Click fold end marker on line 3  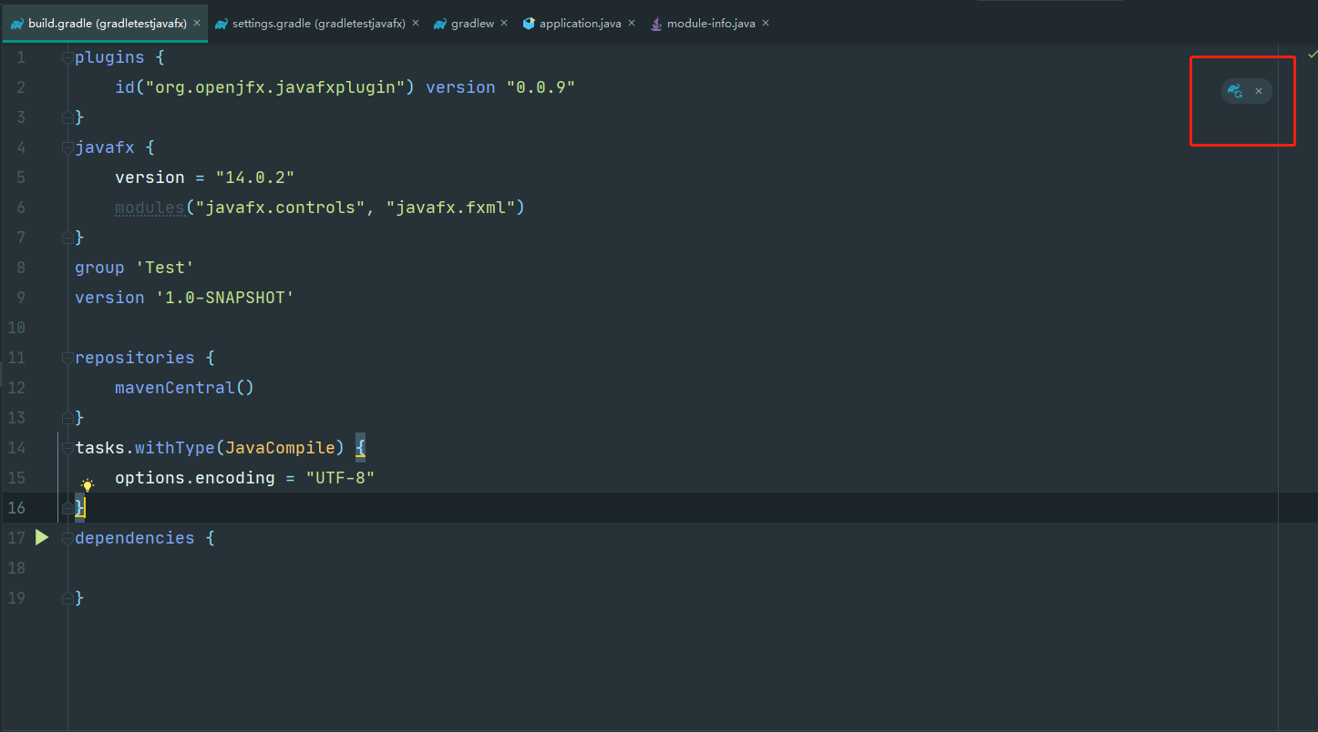[x=67, y=117]
